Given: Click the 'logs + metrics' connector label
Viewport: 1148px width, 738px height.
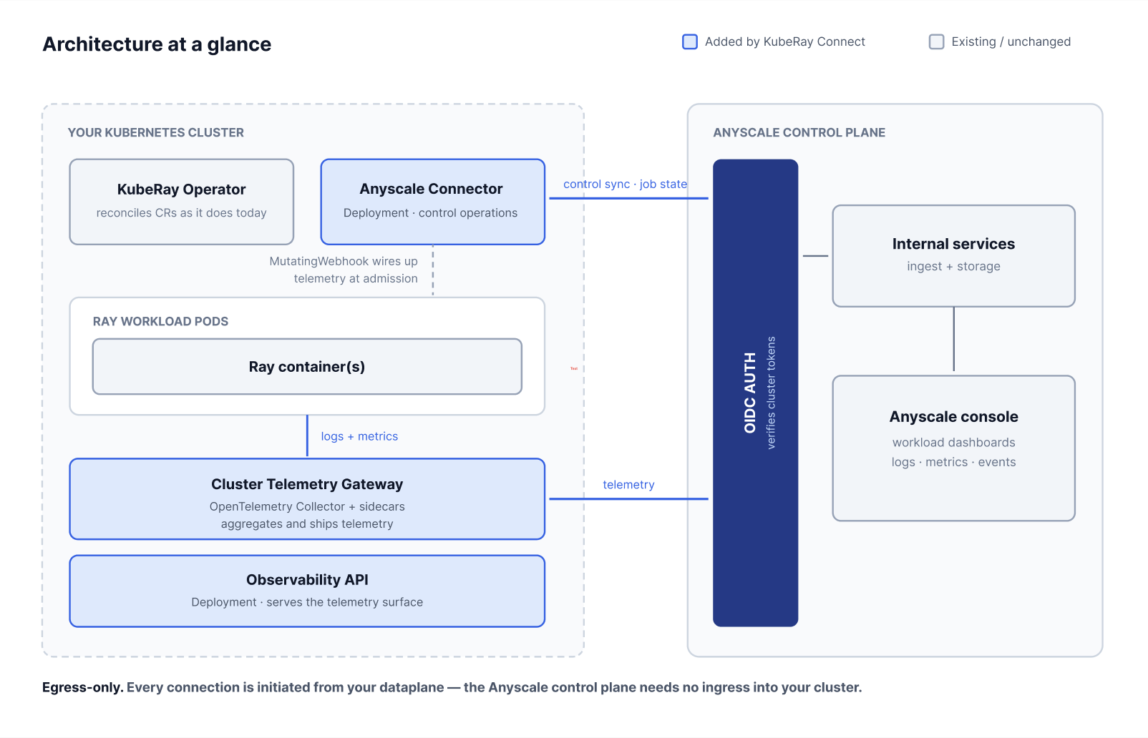Looking at the screenshot, I should click(x=359, y=436).
